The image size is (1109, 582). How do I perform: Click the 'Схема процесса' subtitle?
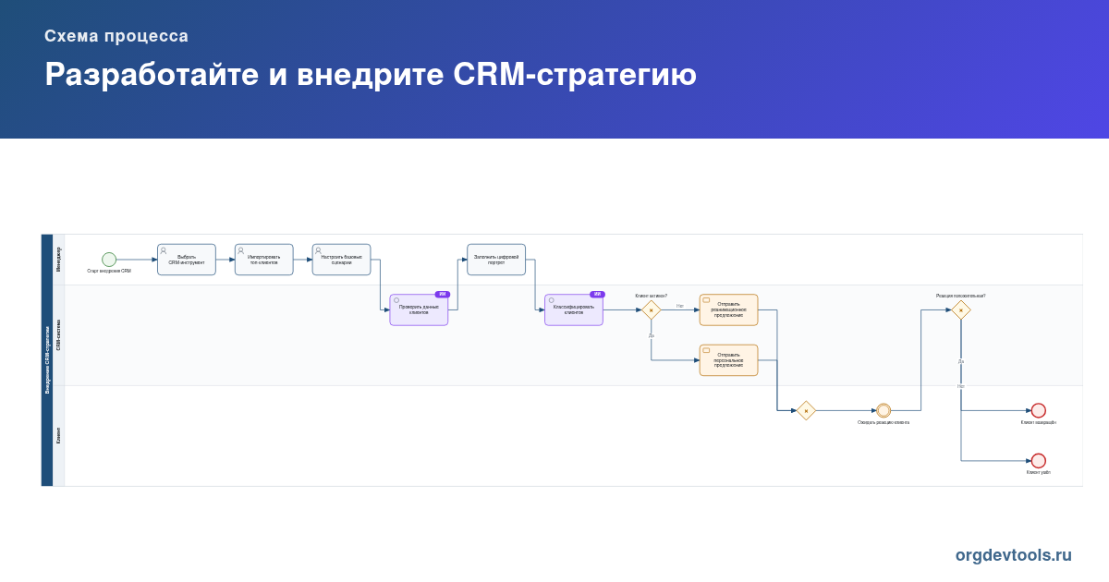coord(116,36)
